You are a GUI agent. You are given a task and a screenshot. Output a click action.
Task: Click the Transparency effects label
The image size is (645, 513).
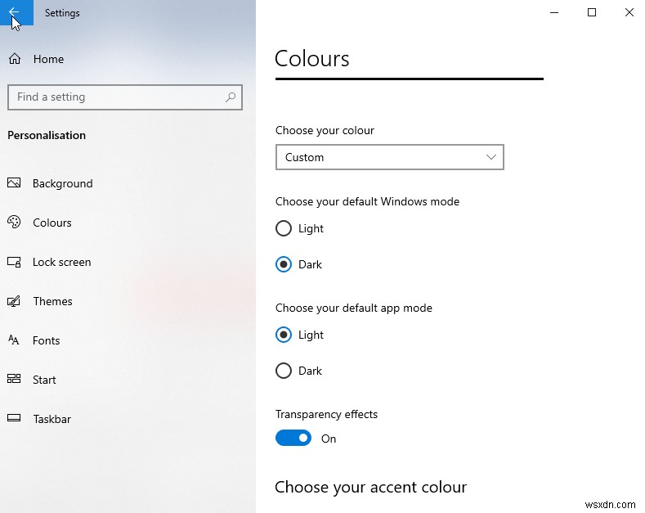tap(326, 414)
